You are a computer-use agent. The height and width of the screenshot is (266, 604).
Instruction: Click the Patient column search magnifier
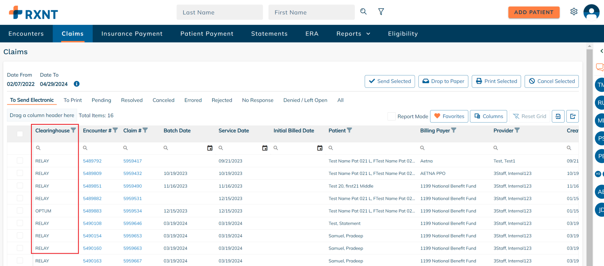click(x=331, y=148)
